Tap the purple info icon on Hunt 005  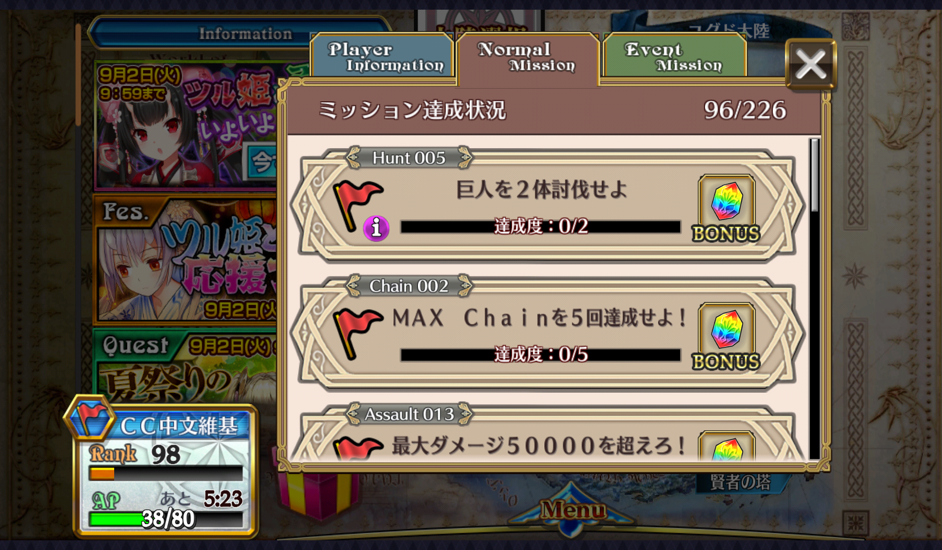(x=376, y=228)
